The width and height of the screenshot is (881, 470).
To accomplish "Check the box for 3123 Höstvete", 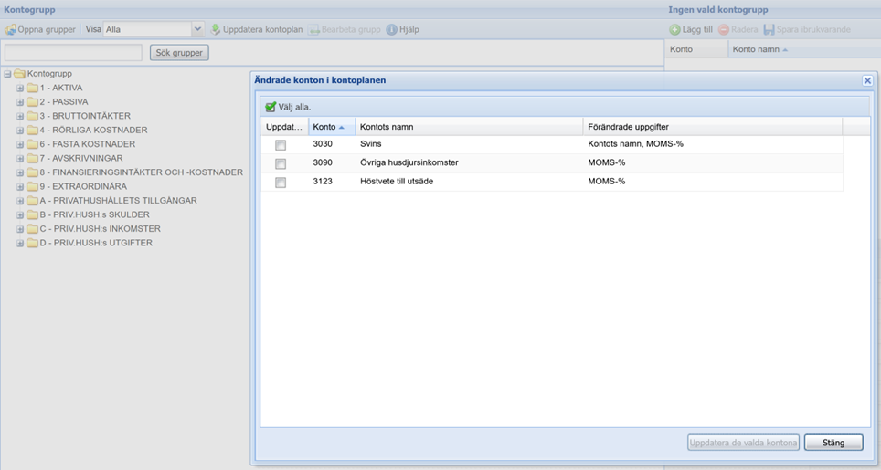I will (x=281, y=183).
